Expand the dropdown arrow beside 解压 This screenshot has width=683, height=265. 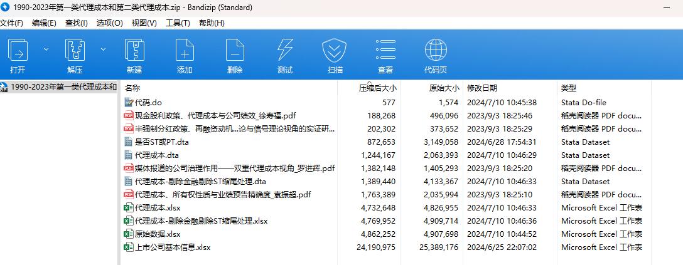103,49
